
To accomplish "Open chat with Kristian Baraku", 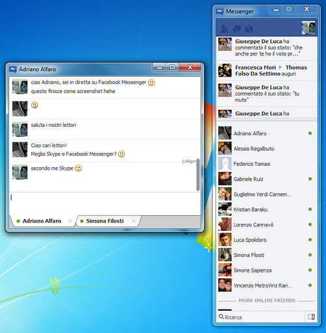I will (x=266, y=209).
